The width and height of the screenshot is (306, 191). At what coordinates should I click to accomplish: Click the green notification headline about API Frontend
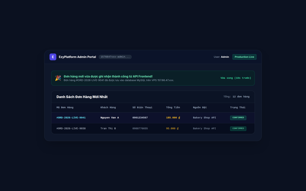[108, 76]
